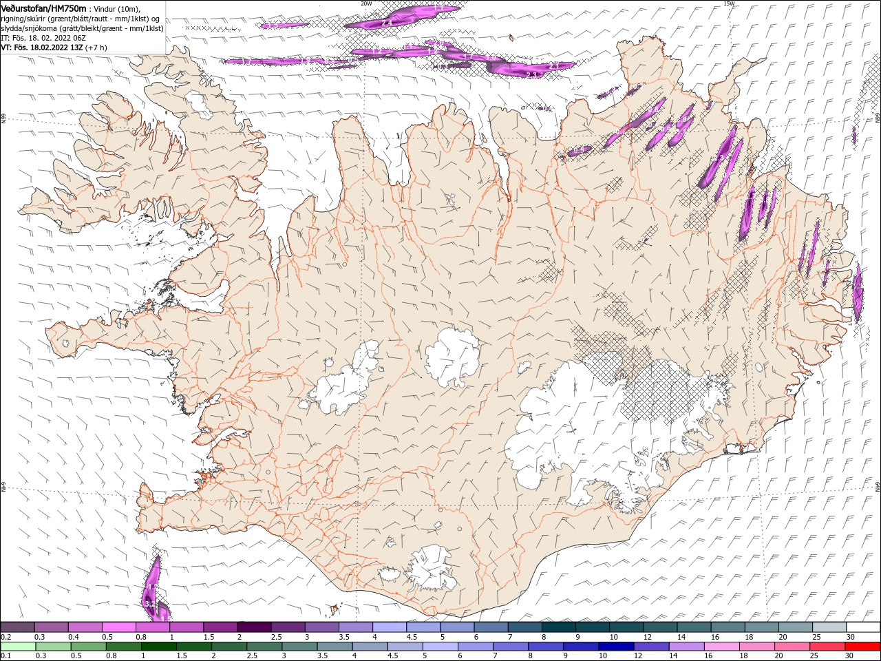The width and height of the screenshot is (881, 661).
Task: Click the '0.1' label under the lower legend row
Action: click(5, 656)
